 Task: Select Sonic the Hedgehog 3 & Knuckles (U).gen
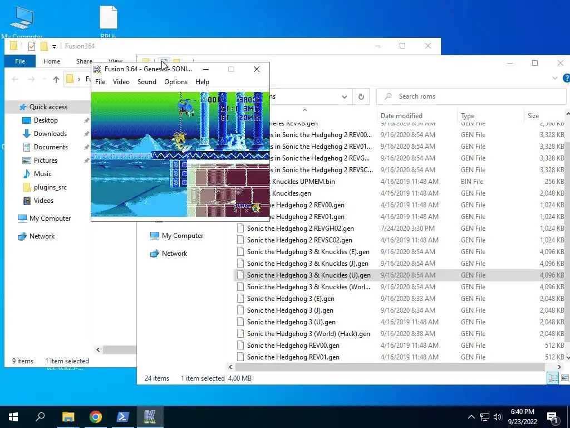[308, 275]
